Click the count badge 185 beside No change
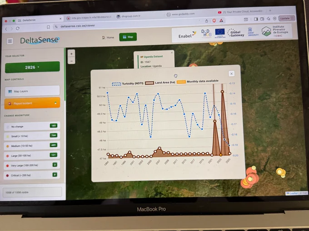The width and height of the screenshot is (309, 231). point(54,125)
